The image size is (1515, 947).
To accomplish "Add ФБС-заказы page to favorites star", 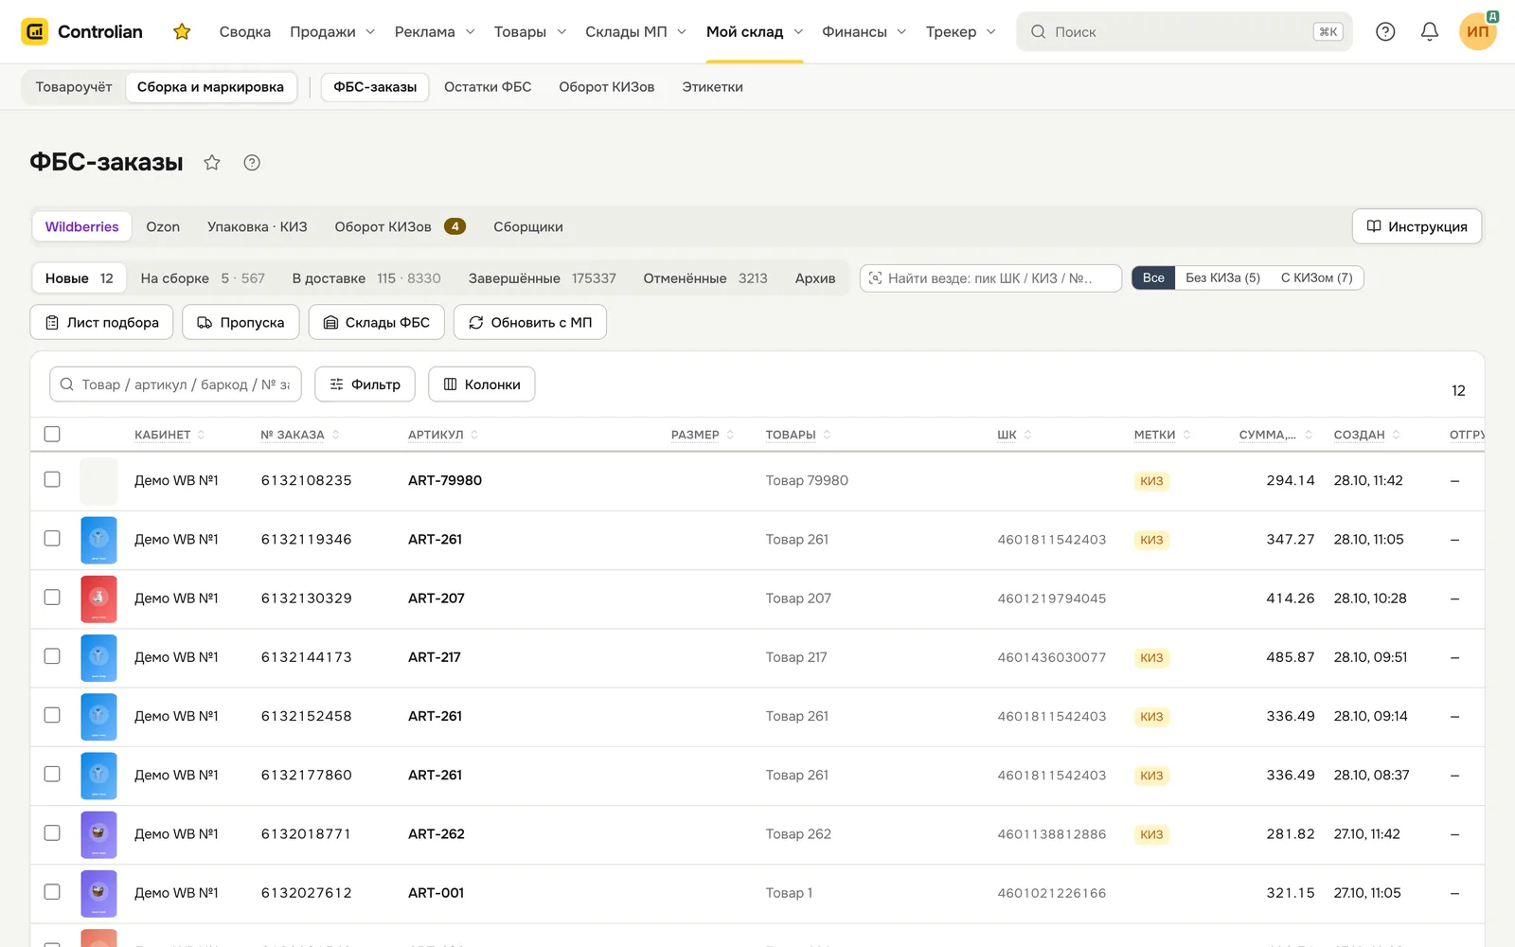I will (x=212, y=162).
